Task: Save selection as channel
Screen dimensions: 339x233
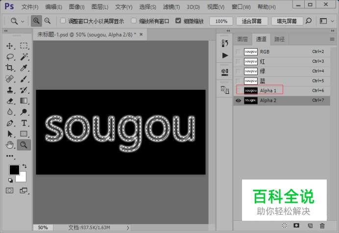Action: pos(296,226)
